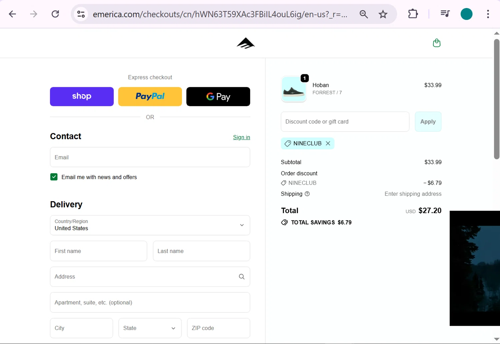Pay with PayPal express checkout
This screenshot has height=344, width=500.
click(150, 97)
